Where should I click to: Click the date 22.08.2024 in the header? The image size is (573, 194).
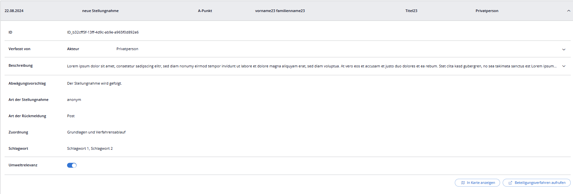[14, 11]
